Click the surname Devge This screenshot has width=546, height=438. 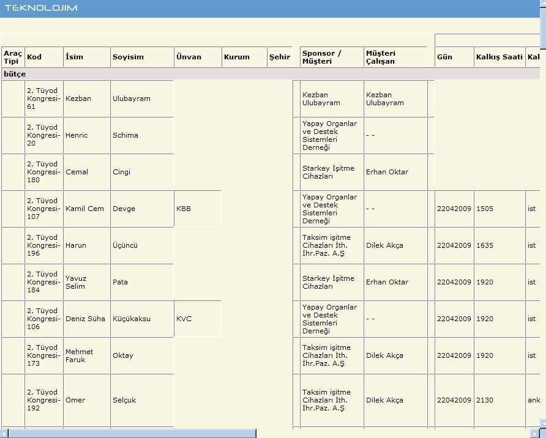pyautogui.click(x=124, y=209)
